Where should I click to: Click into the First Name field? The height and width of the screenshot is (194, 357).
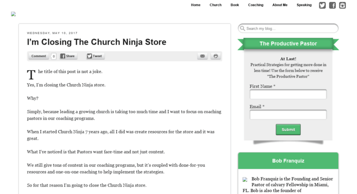[288, 94]
